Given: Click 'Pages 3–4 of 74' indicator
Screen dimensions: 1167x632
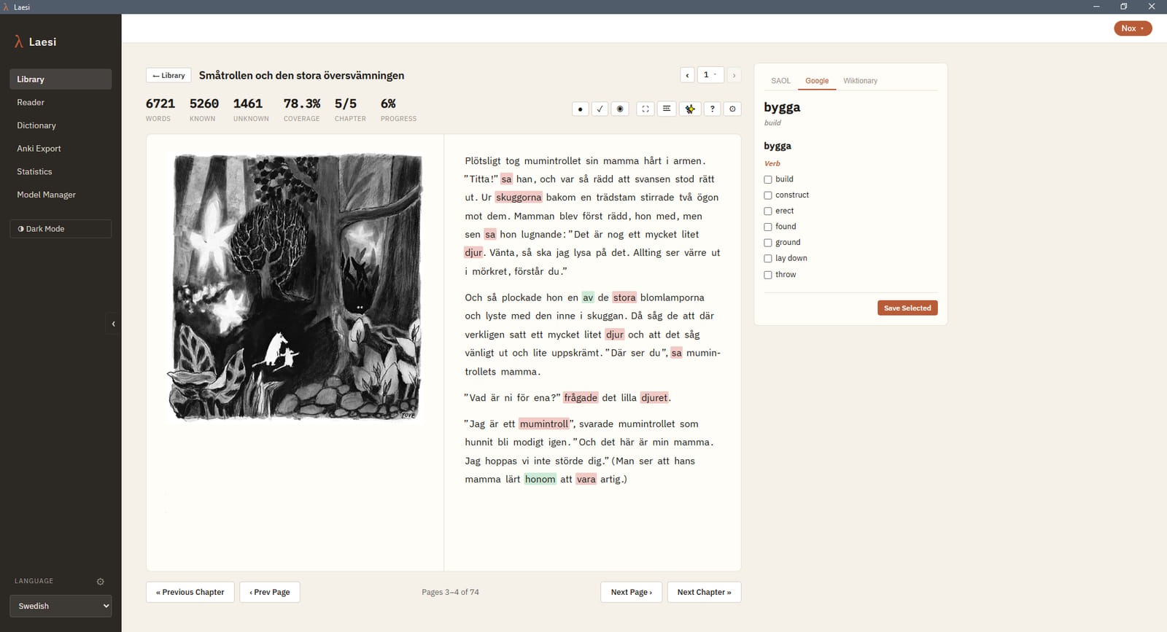Looking at the screenshot, I should point(450,592).
